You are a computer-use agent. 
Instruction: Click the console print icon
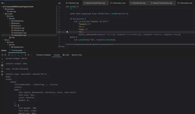pos(2,72)
